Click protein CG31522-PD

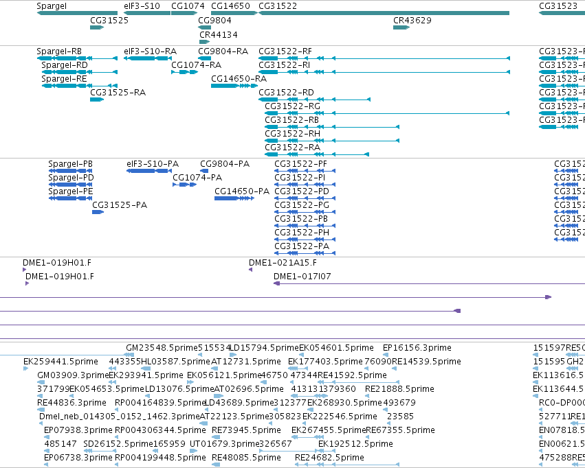pos(305,198)
